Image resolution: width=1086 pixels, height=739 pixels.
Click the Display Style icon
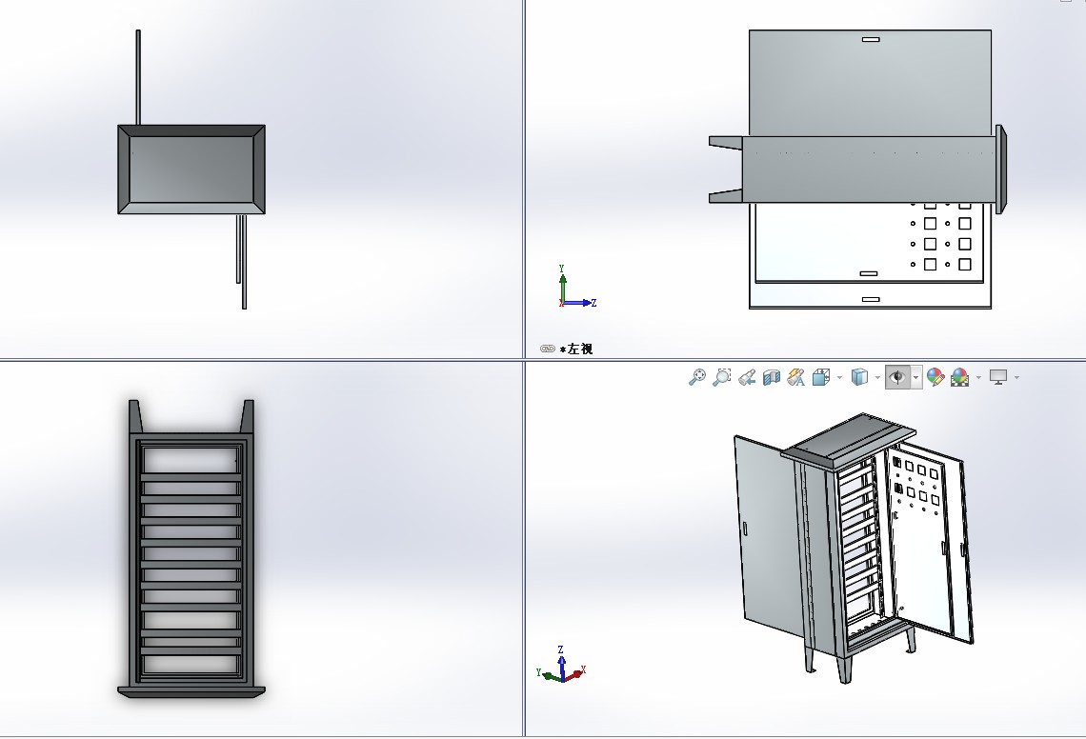(859, 377)
